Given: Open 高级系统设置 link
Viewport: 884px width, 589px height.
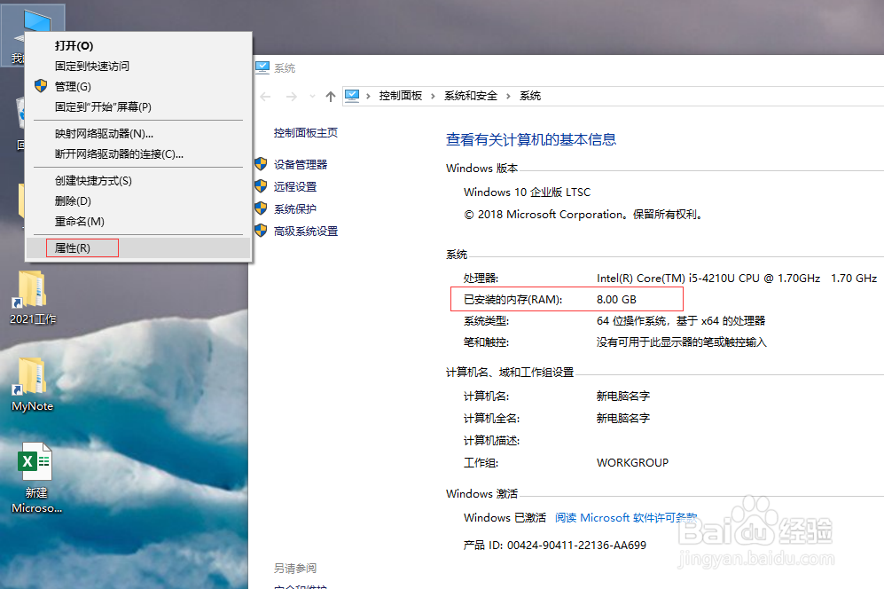Looking at the screenshot, I should click(x=306, y=231).
